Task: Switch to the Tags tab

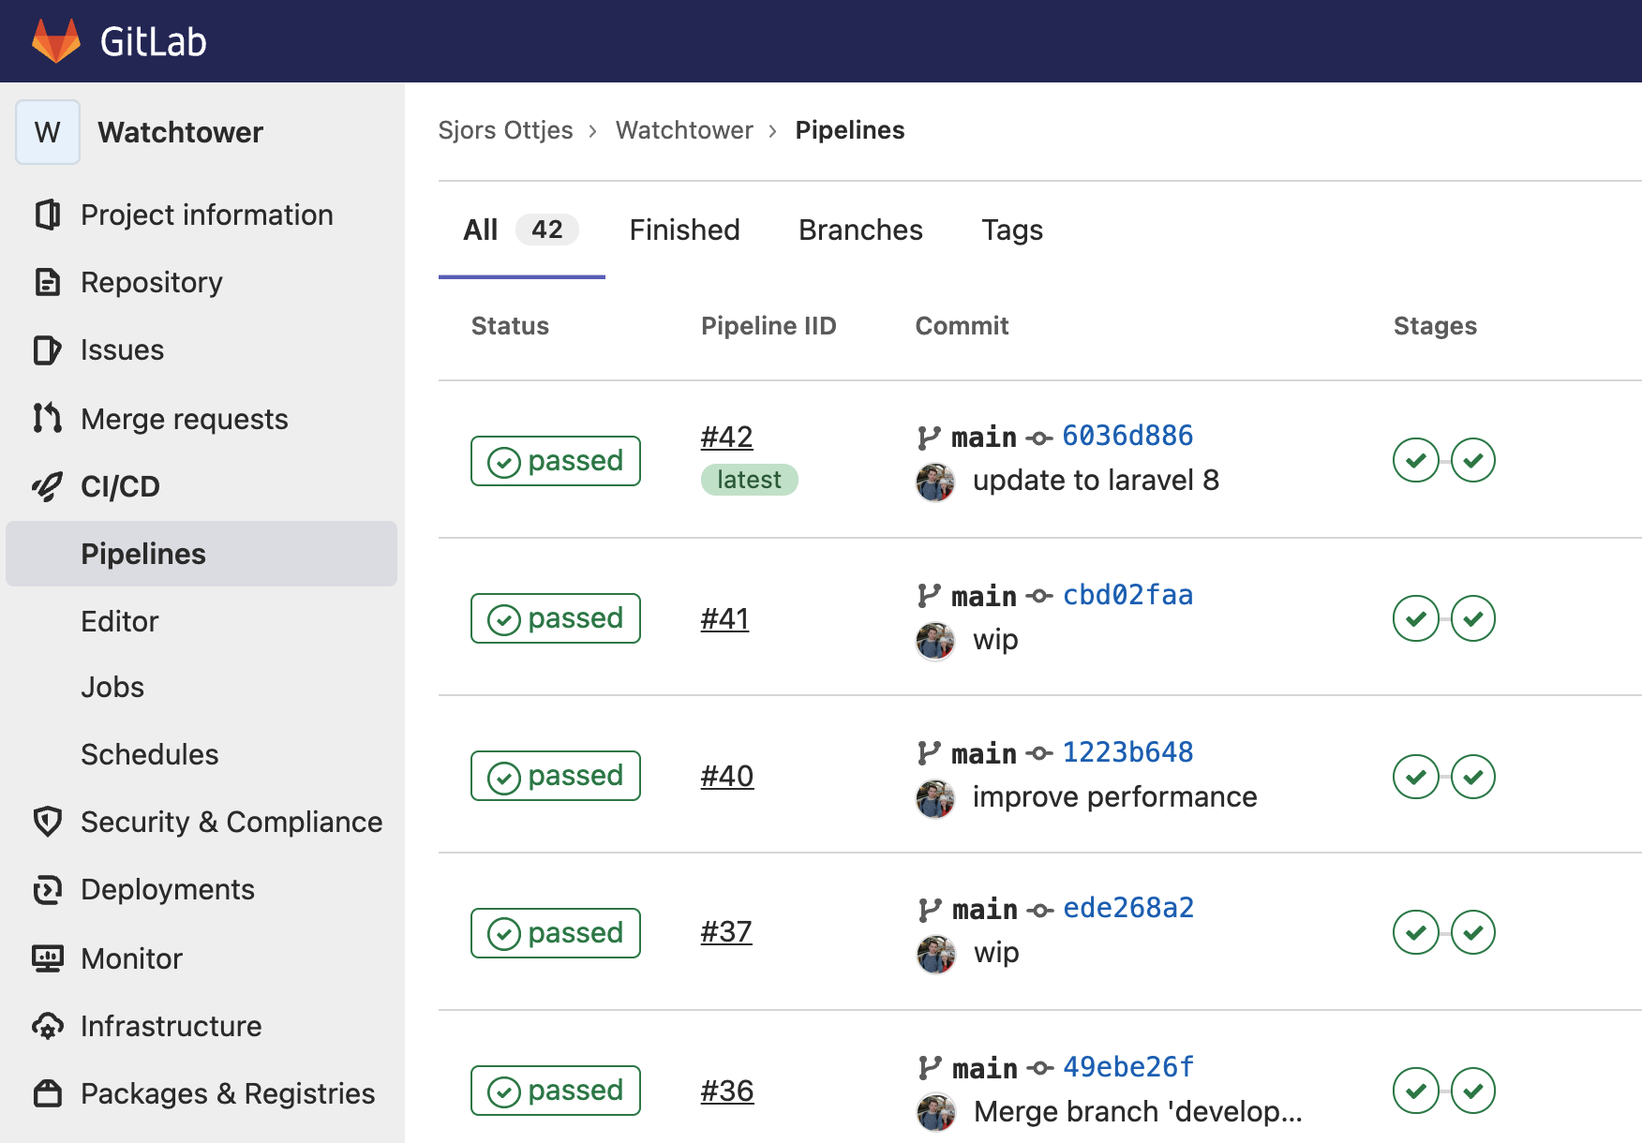Action: [1012, 230]
